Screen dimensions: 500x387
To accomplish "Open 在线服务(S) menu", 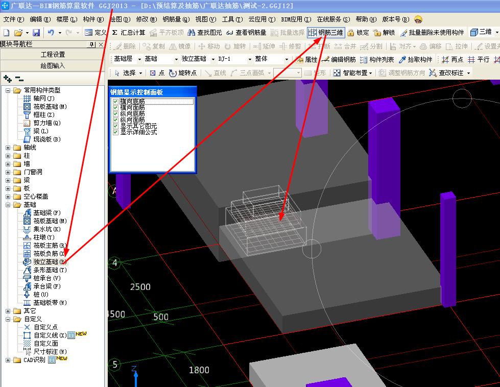I will (x=333, y=19).
